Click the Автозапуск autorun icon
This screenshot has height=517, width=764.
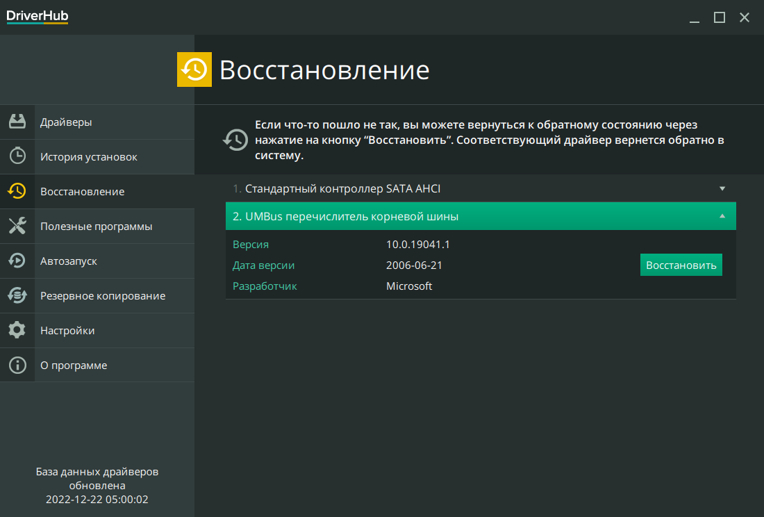[x=17, y=261]
